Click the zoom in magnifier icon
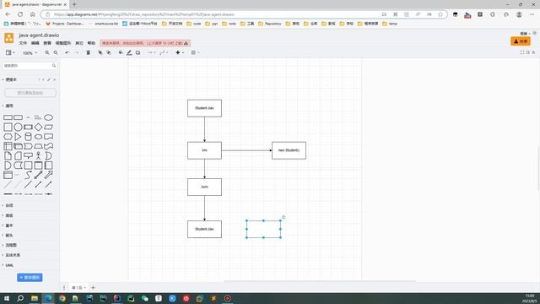This screenshot has height=304, width=540. tap(47, 52)
